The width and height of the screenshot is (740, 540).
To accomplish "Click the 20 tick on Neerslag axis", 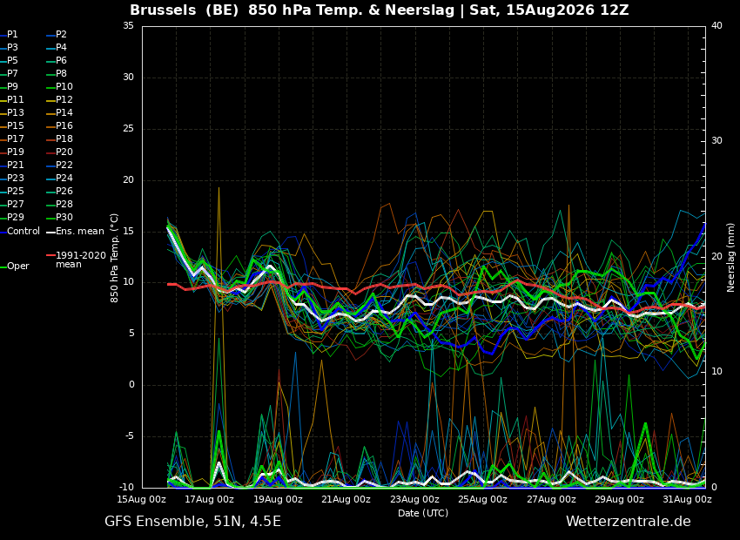I will coord(716,256).
